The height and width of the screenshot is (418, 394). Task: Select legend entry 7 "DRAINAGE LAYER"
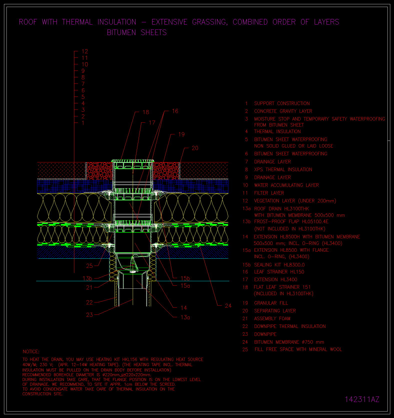click(x=272, y=162)
